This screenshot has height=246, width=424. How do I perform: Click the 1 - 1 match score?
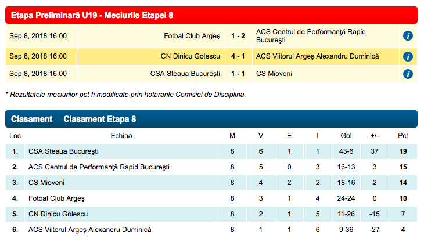[238, 74]
